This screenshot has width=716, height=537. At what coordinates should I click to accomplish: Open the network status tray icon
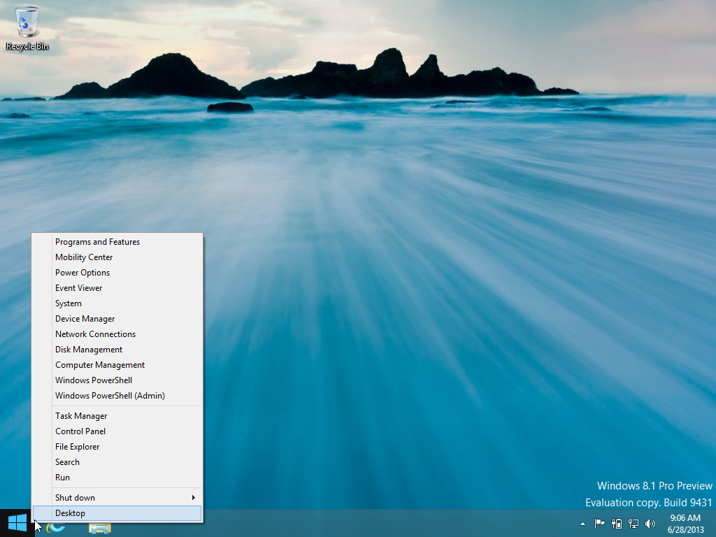(x=633, y=523)
